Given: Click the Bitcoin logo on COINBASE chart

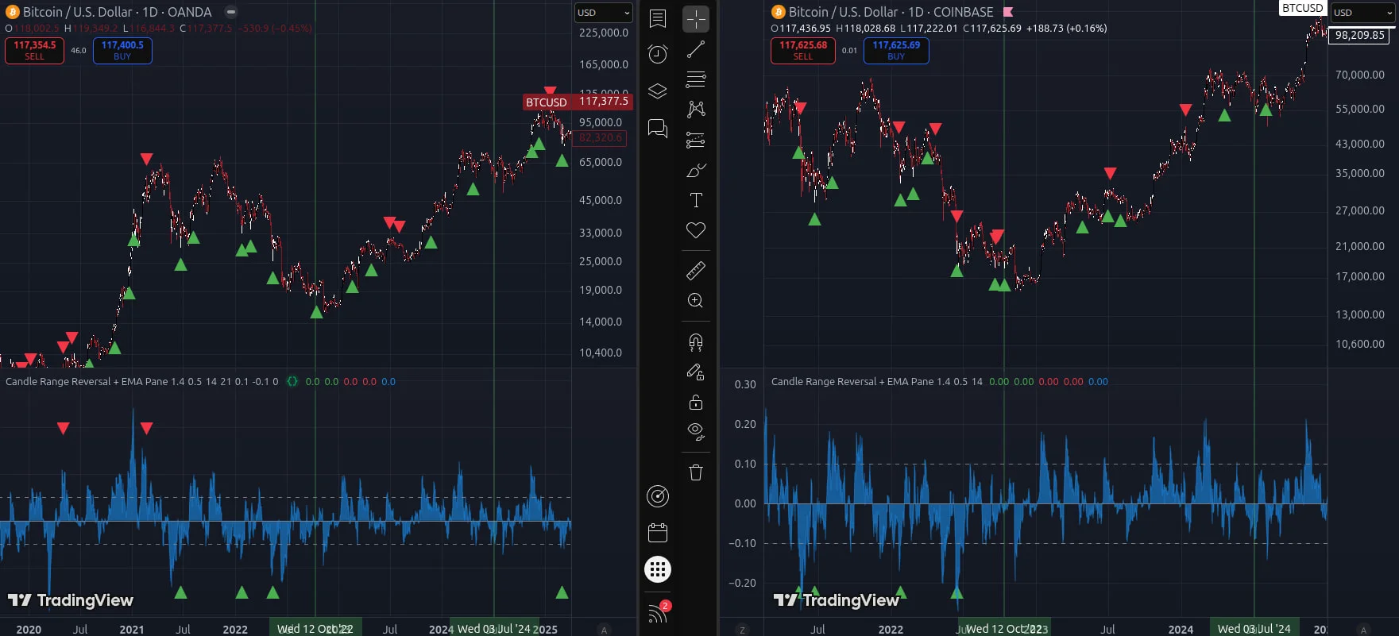Looking at the screenshot, I should [779, 12].
